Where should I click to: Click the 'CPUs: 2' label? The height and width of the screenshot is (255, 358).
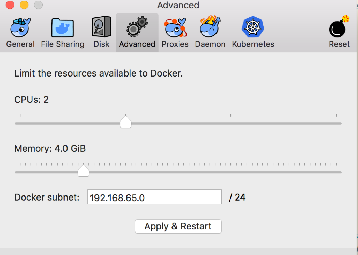tap(31, 100)
